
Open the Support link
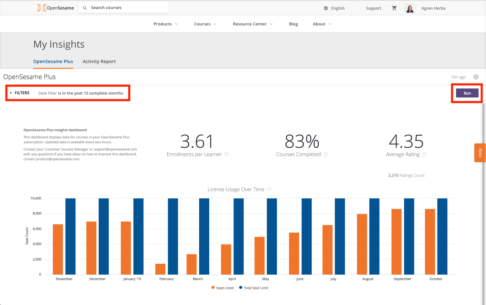coord(373,8)
